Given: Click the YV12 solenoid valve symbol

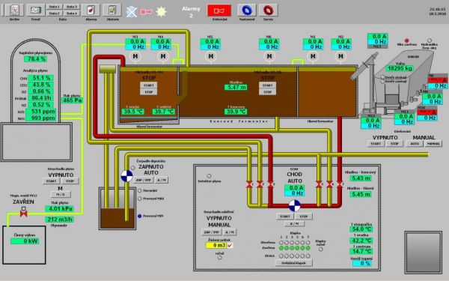Looking at the screenshot, I should (24, 212).
